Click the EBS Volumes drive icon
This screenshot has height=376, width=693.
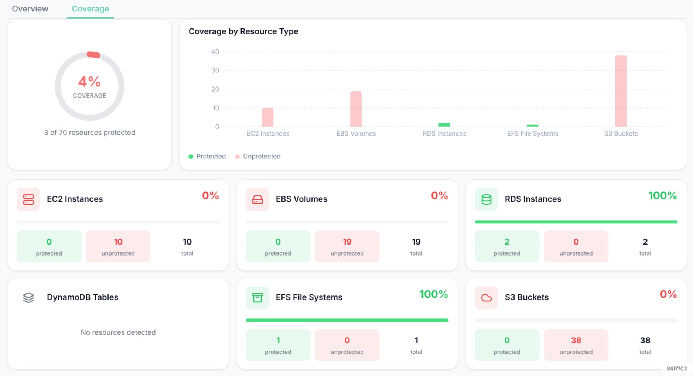(257, 199)
